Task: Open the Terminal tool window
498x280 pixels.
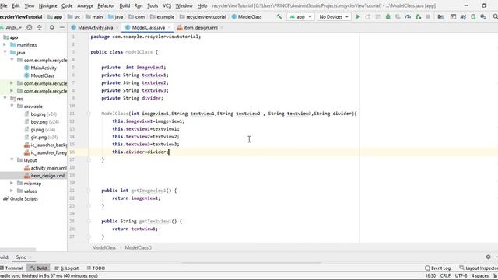Action: pyautogui.click(x=12, y=268)
